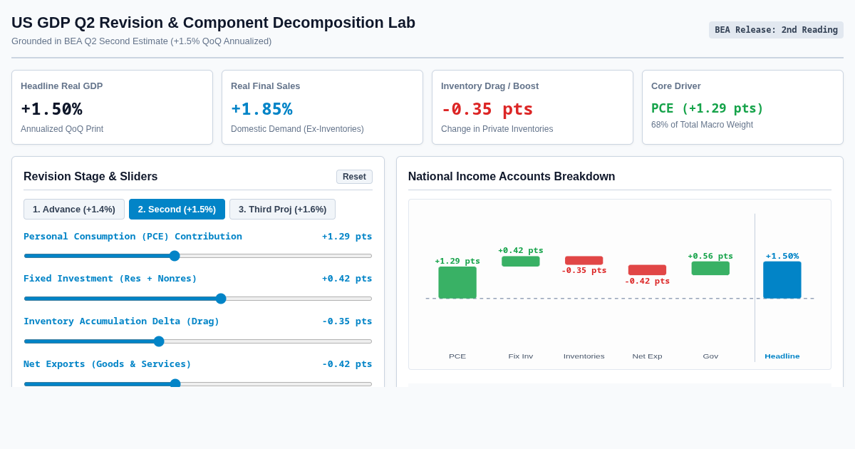Open the Real Final Sales card
Viewport: 855px width, 449px height.
[x=322, y=108]
